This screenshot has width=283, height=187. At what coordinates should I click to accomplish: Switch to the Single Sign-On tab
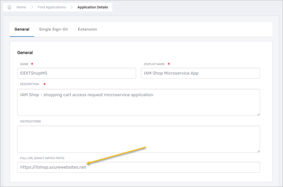click(x=53, y=29)
